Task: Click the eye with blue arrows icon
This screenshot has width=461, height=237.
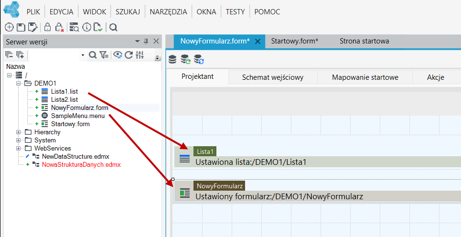Action: pos(118,54)
